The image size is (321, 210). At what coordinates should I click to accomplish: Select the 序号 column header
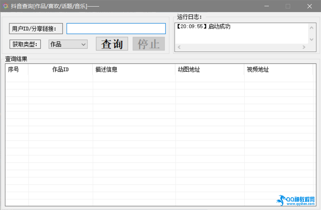(x=17, y=70)
